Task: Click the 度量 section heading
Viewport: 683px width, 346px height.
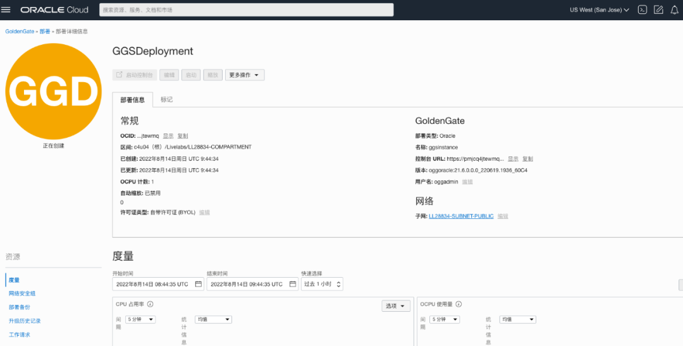Action: coord(123,256)
